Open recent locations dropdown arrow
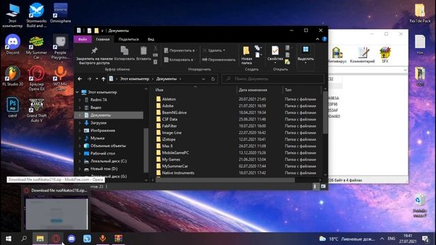The height and width of the screenshot is (245, 436). point(97,79)
